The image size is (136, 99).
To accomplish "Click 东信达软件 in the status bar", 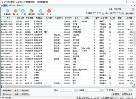I will (81, 98).
